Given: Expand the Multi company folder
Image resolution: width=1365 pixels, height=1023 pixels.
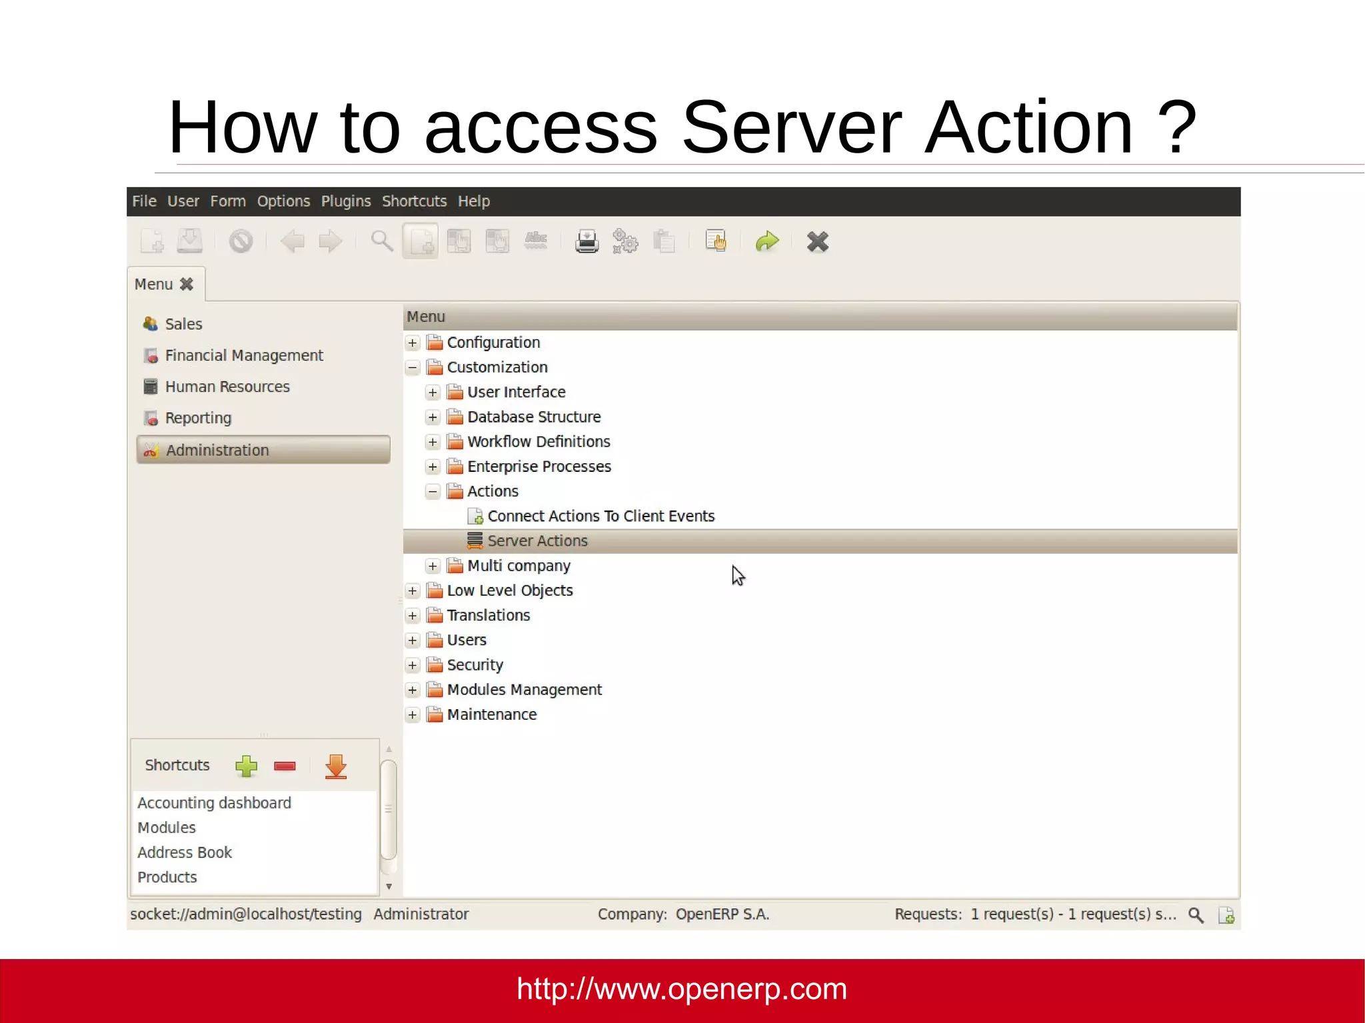Looking at the screenshot, I should pyautogui.click(x=433, y=566).
